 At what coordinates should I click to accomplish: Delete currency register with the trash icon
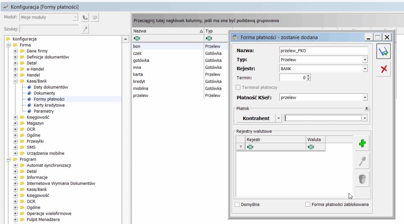(x=362, y=179)
